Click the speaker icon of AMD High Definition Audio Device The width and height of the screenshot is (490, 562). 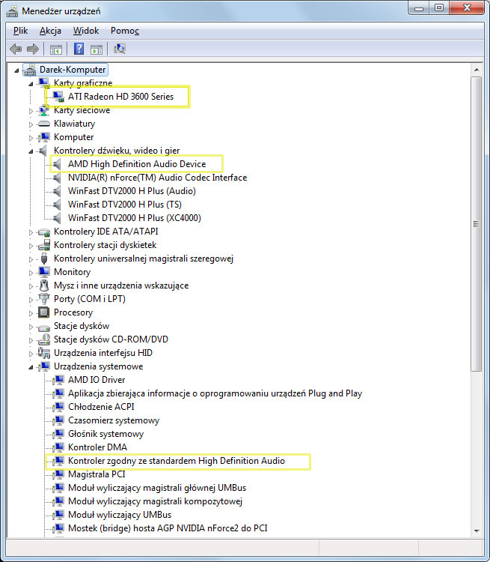58,164
